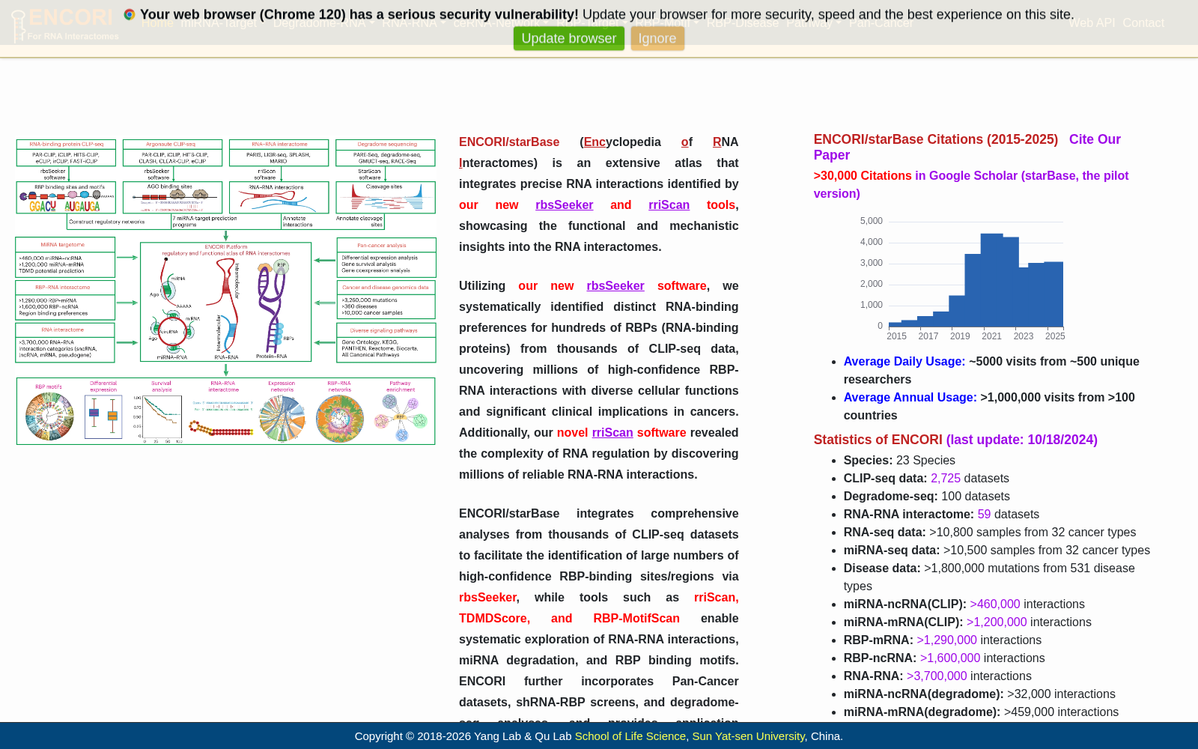Viewport: 1198px width, 749px height.
Task: Click the 'ENCORI/starBase Citations (2015-2025)' heading
Action: [936, 139]
